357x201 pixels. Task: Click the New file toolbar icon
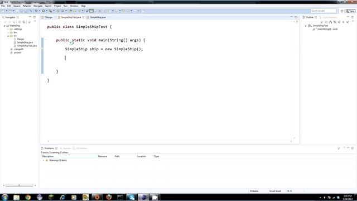(3, 11)
